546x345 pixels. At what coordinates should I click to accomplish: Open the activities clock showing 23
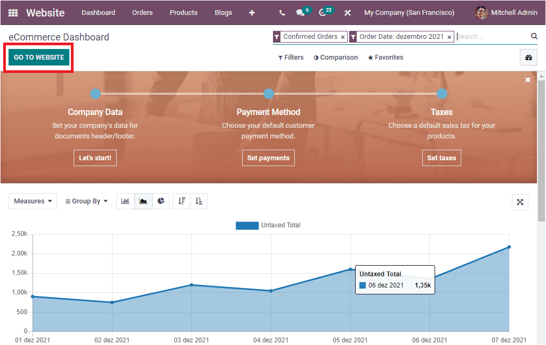pyautogui.click(x=323, y=12)
